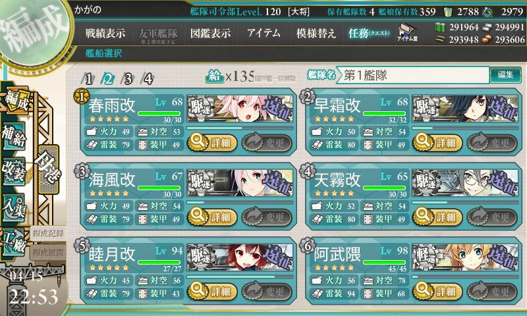Open the 図鑑表示 menu item
This screenshot has width=527, height=316.
click(210, 33)
